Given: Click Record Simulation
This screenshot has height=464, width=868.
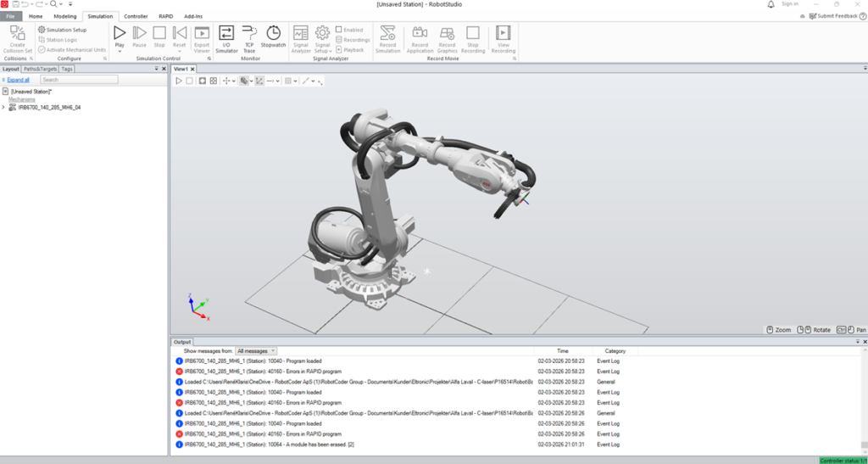Looking at the screenshot, I should pos(387,39).
